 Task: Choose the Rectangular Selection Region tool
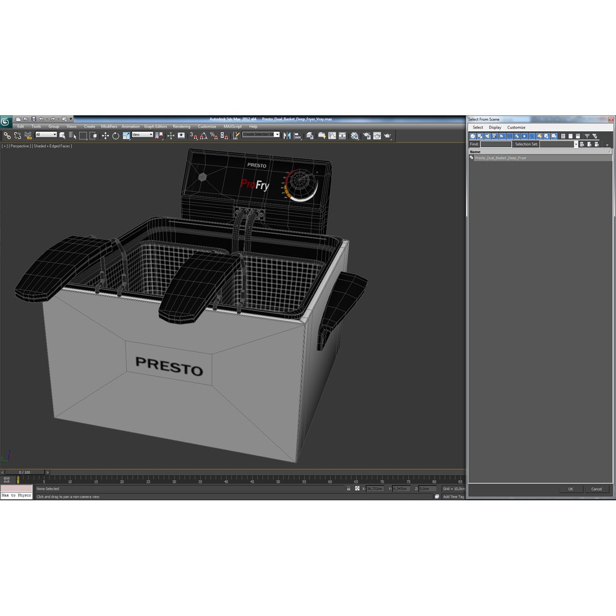point(83,136)
